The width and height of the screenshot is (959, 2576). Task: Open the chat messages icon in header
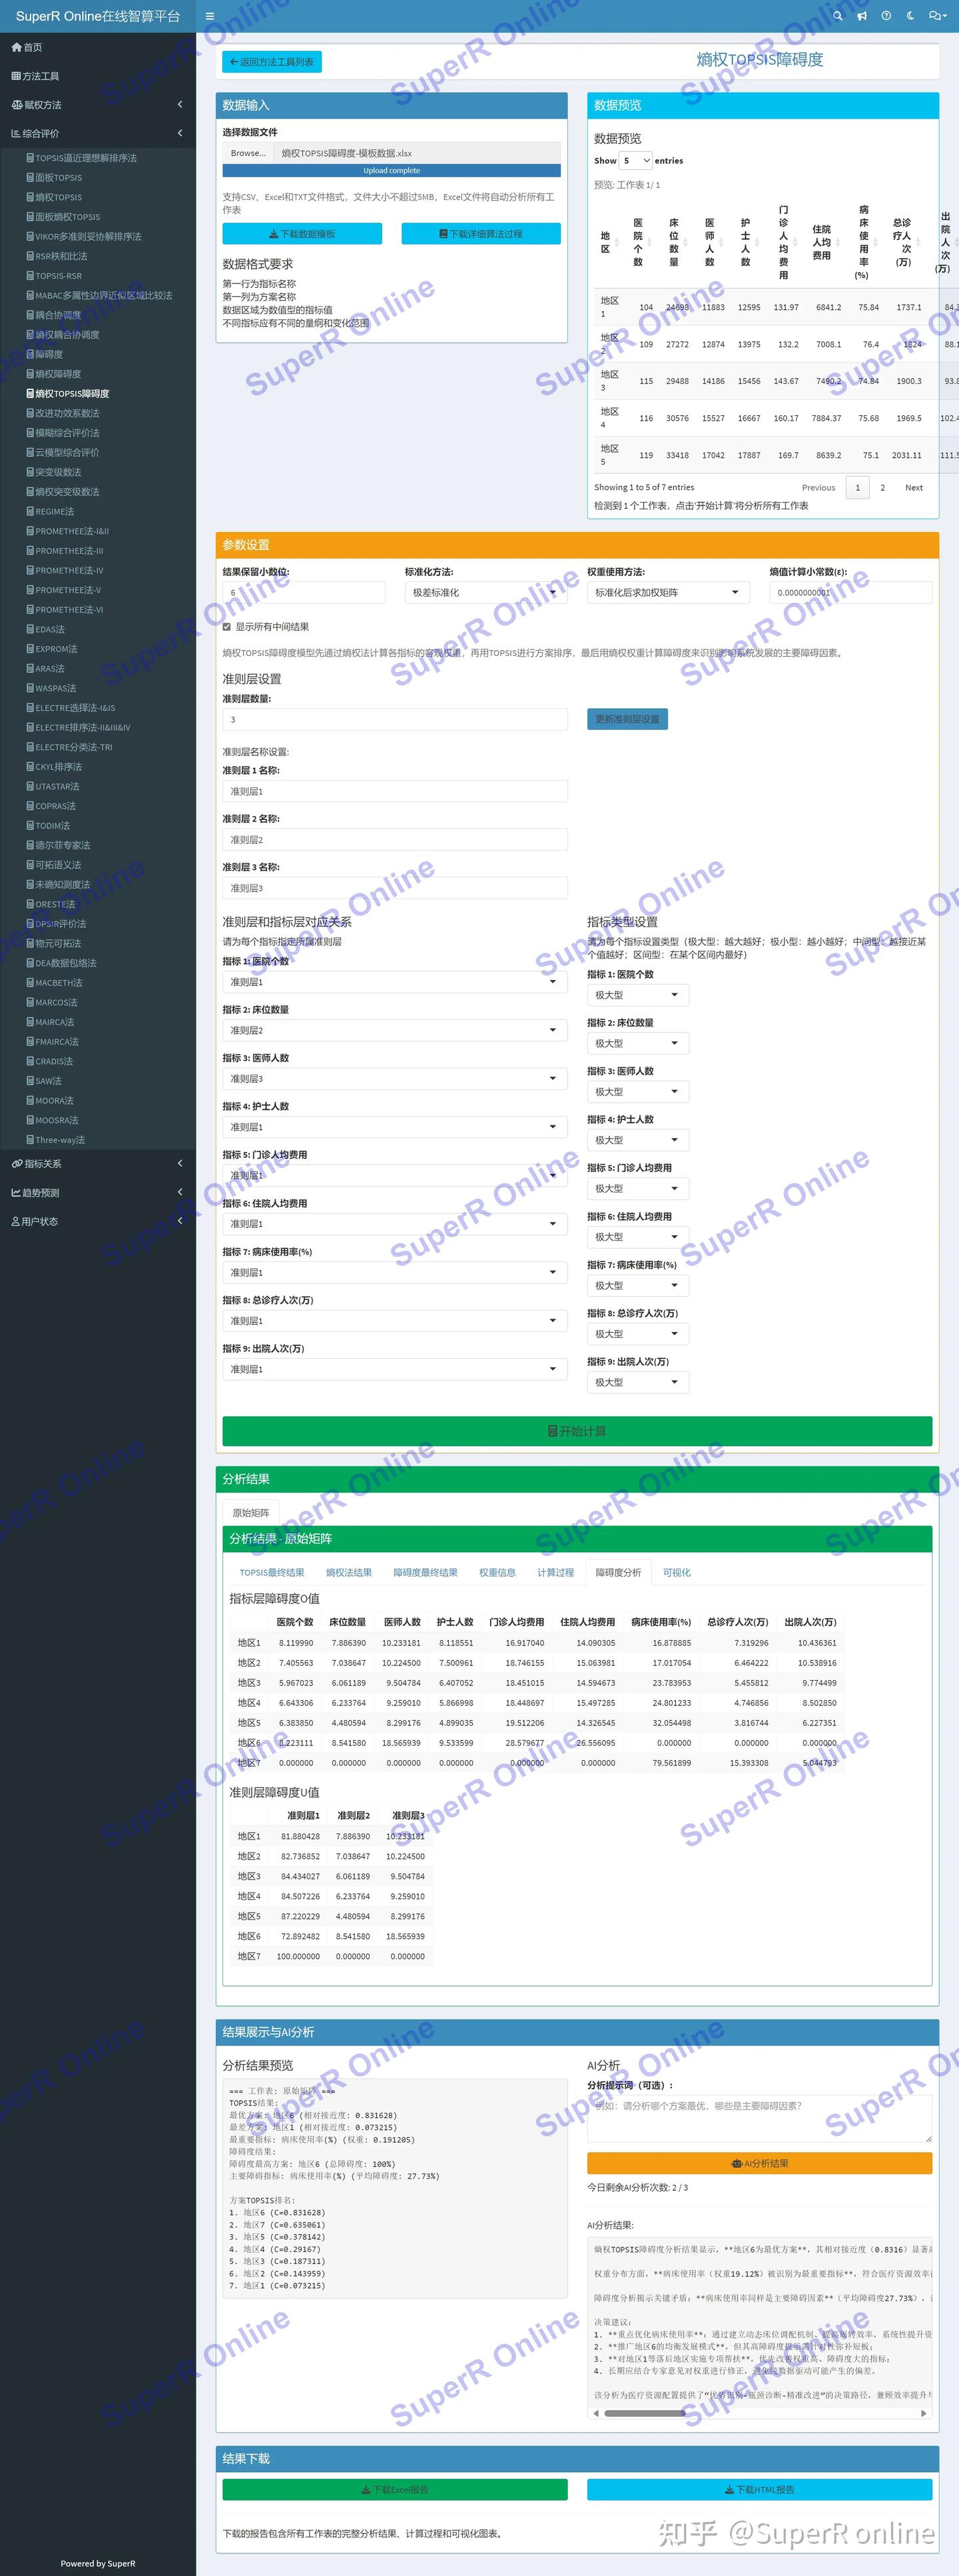[937, 16]
